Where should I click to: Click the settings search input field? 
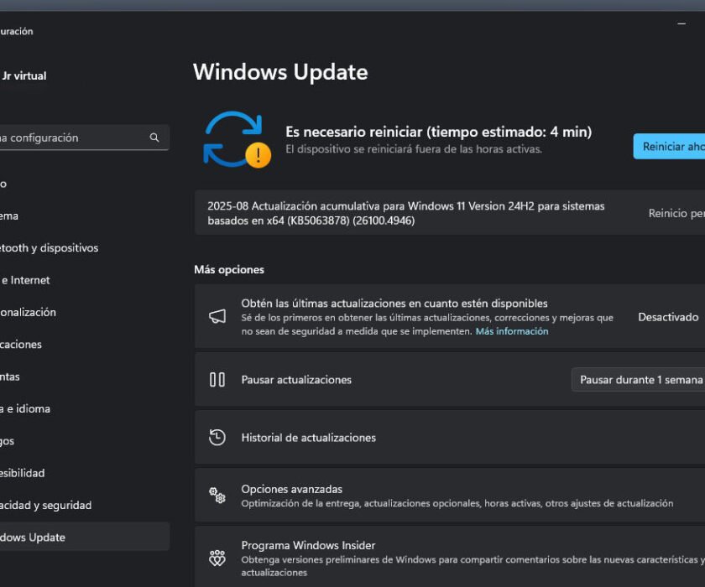click(85, 138)
